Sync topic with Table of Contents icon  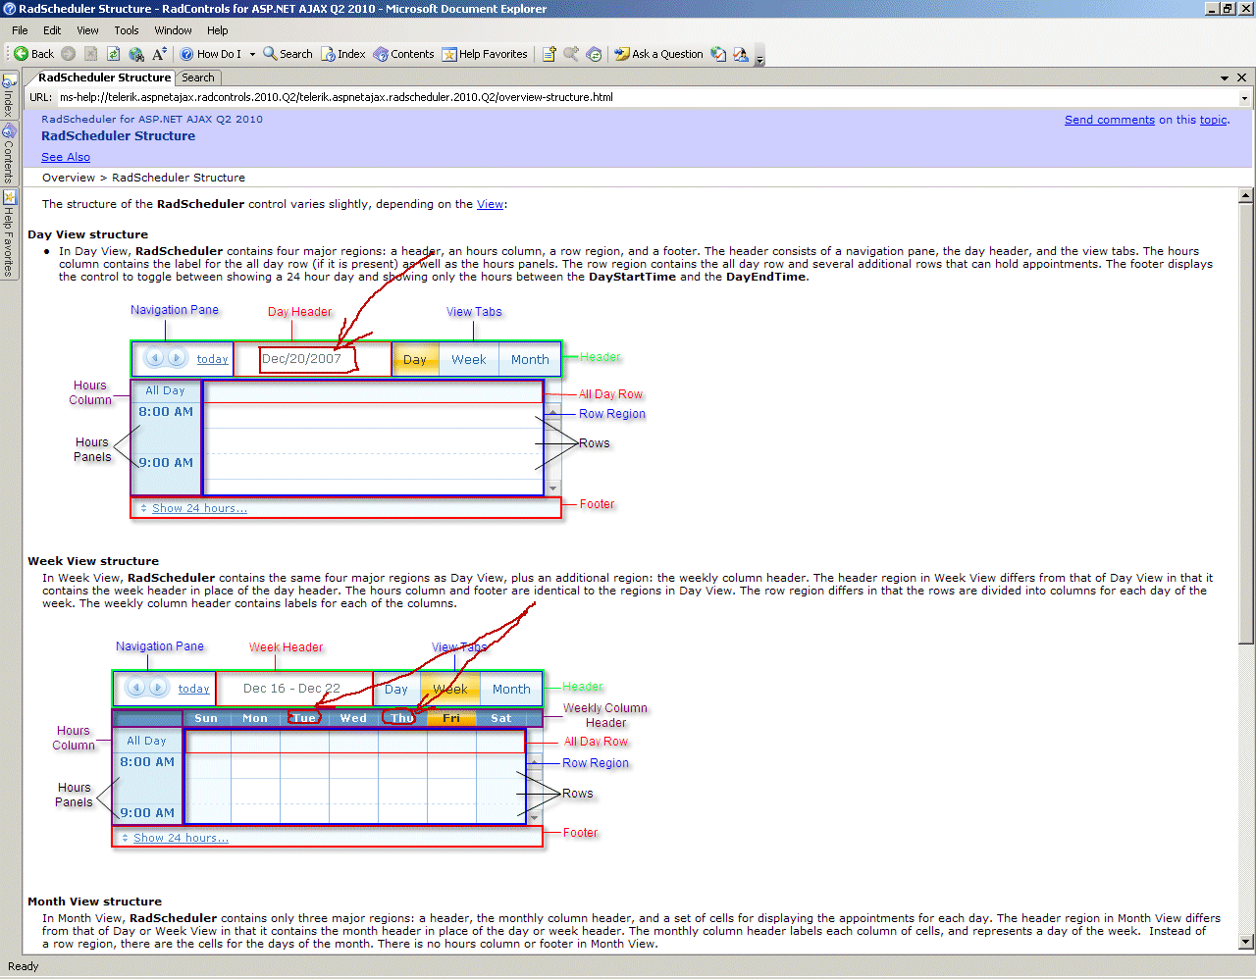tap(594, 54)
